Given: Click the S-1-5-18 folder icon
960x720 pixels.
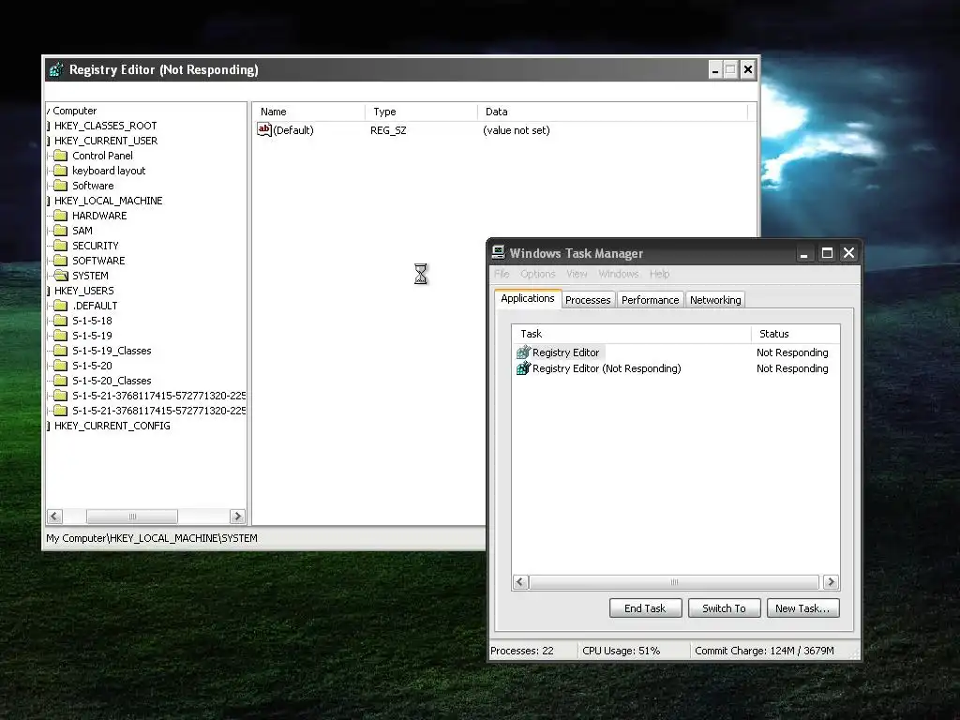Looking at the screenshot, I should pyautogui.click(x=60, y=321).
